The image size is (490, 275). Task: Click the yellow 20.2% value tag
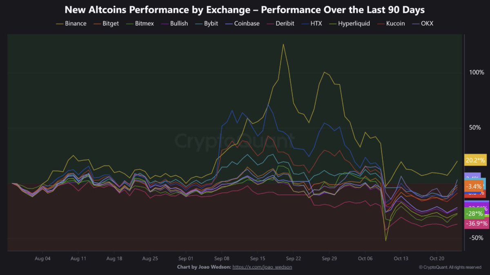pos(476,161)
